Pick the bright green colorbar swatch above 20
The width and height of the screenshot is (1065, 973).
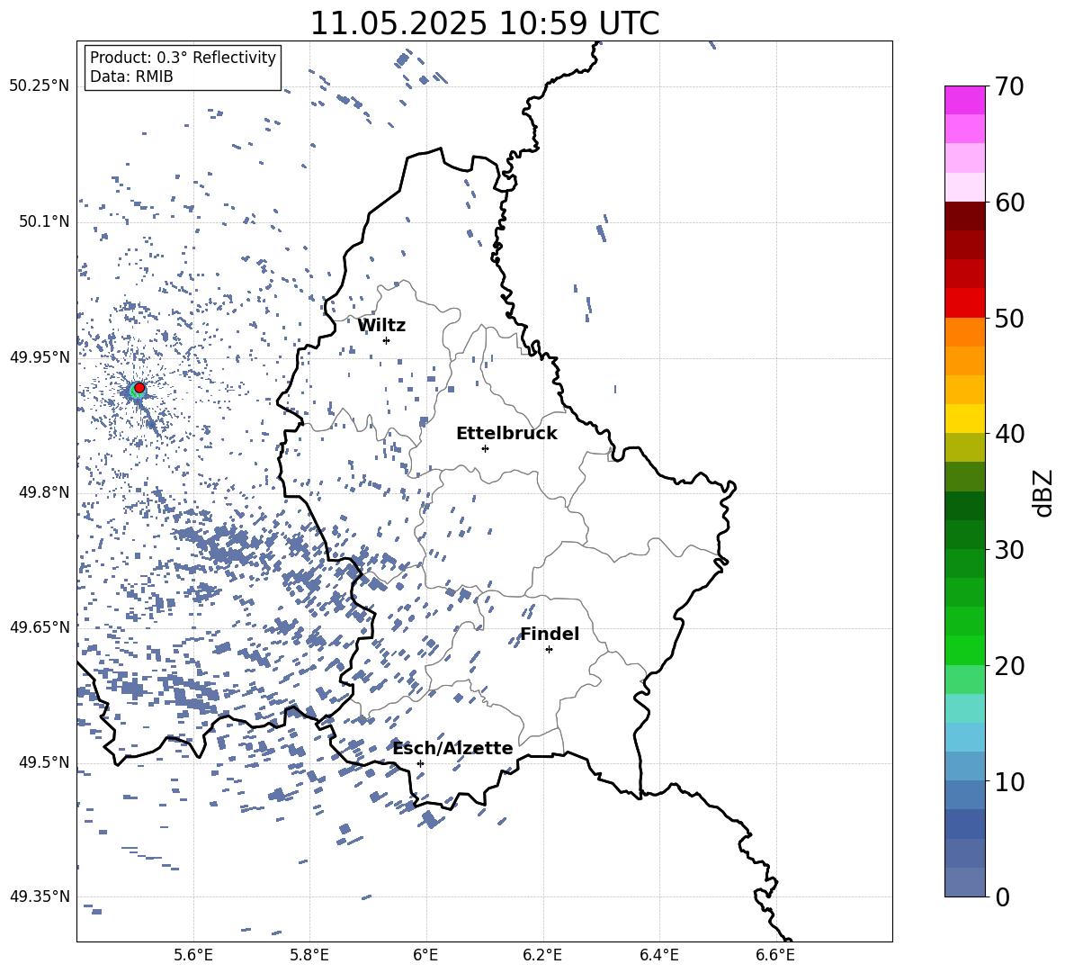click(x=964, y=650)
